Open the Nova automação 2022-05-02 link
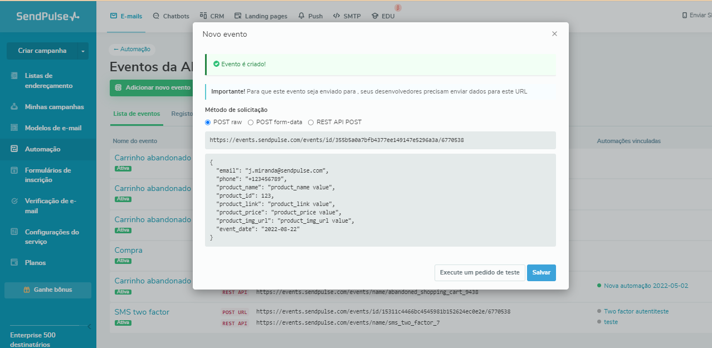The width and height of the screenshot is (712, 348). click(646, 286)
